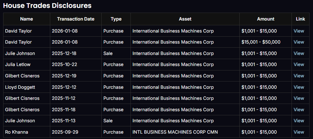This screenshot has height=139, width=313.
Task: View Gilbert Cisneros's 2025-11-12 purchase disclosure
Action: click(x=299, y=98)
